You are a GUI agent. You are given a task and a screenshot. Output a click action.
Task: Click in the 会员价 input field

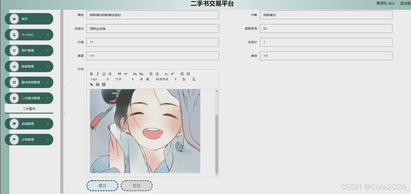[x=326, y=42]
